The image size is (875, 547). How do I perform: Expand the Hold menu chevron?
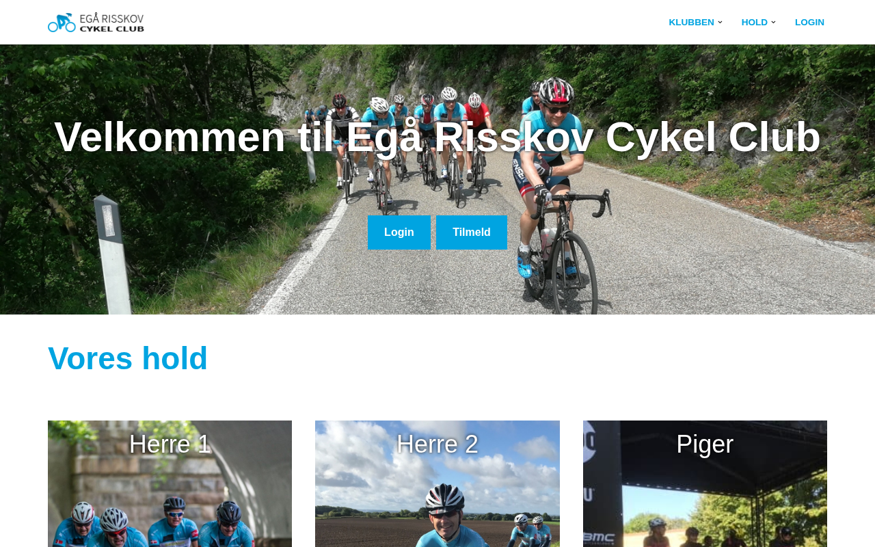tap(773, 22)
